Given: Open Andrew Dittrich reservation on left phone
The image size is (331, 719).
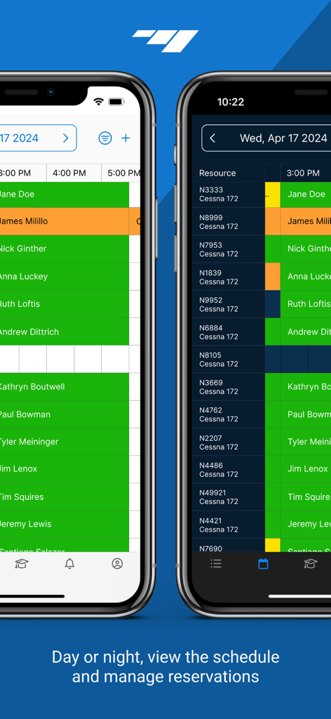Looking at the screenshot, I should [x=64, y=331].
